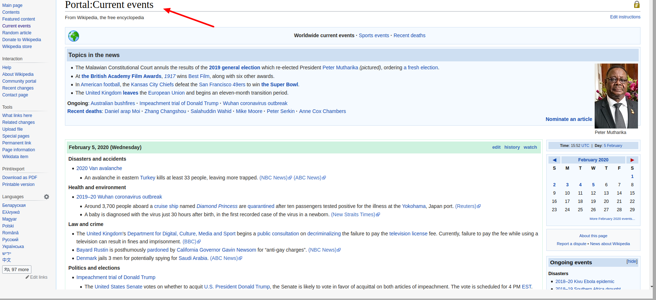Click Nominate an article link
This screenshot has width=656, height=300.
[x=569, y=119]
